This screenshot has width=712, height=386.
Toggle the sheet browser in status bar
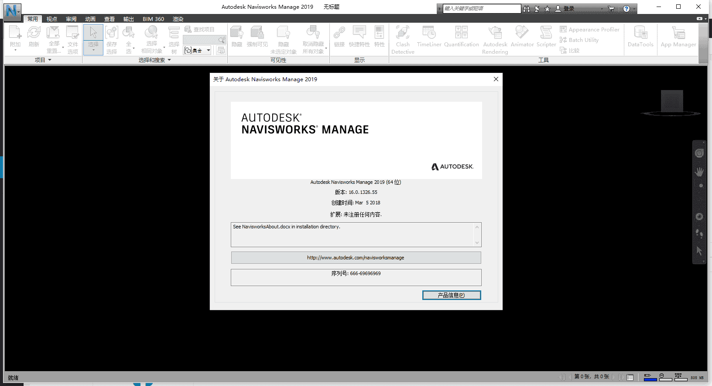tap(630, 377)
